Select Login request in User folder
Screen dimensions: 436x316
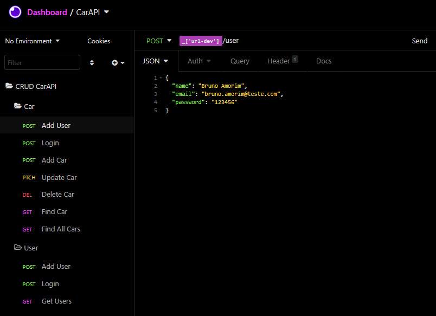67,284
